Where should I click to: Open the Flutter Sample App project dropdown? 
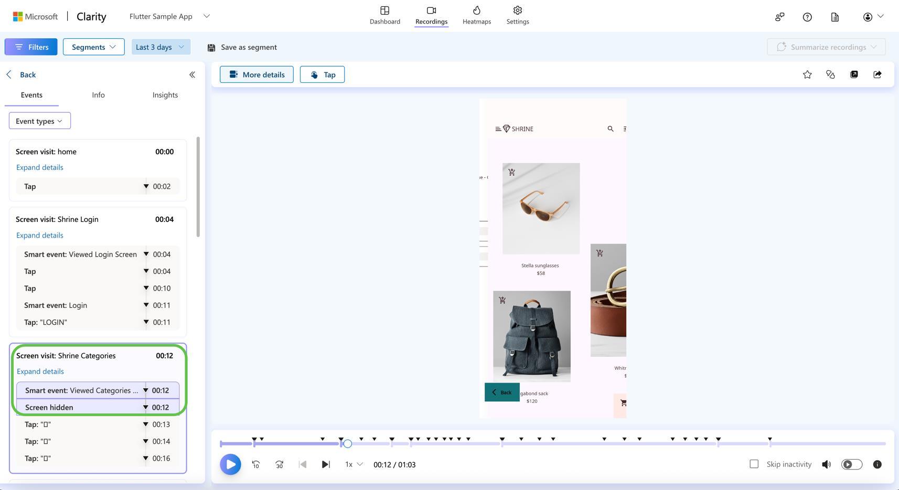169,16
